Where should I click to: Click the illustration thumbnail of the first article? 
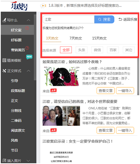(61, 76)
